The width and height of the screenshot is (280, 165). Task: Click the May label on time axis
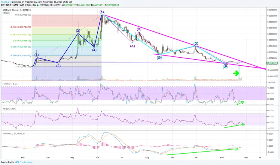[72, 157]
